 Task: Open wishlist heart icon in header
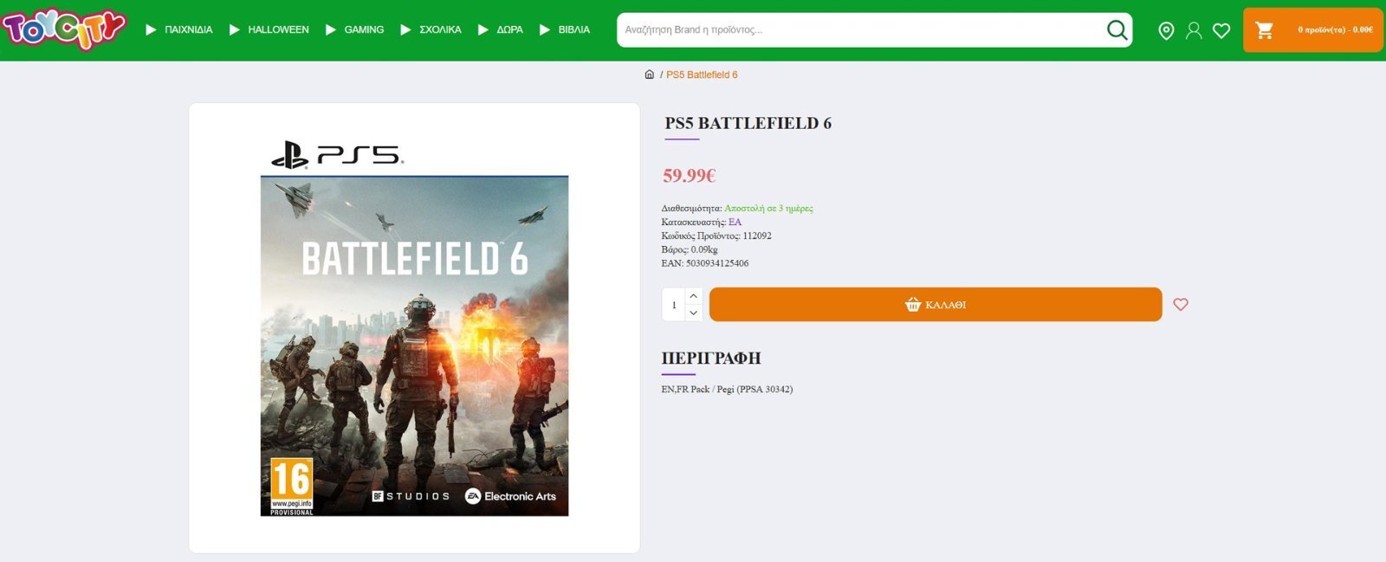click(x=1221, y=31)
